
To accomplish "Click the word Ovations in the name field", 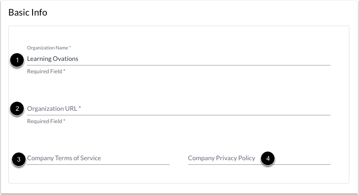I will pyautogui.click(x=66, y=59).
